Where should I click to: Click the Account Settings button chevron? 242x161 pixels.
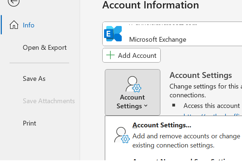tap(146, 106)
